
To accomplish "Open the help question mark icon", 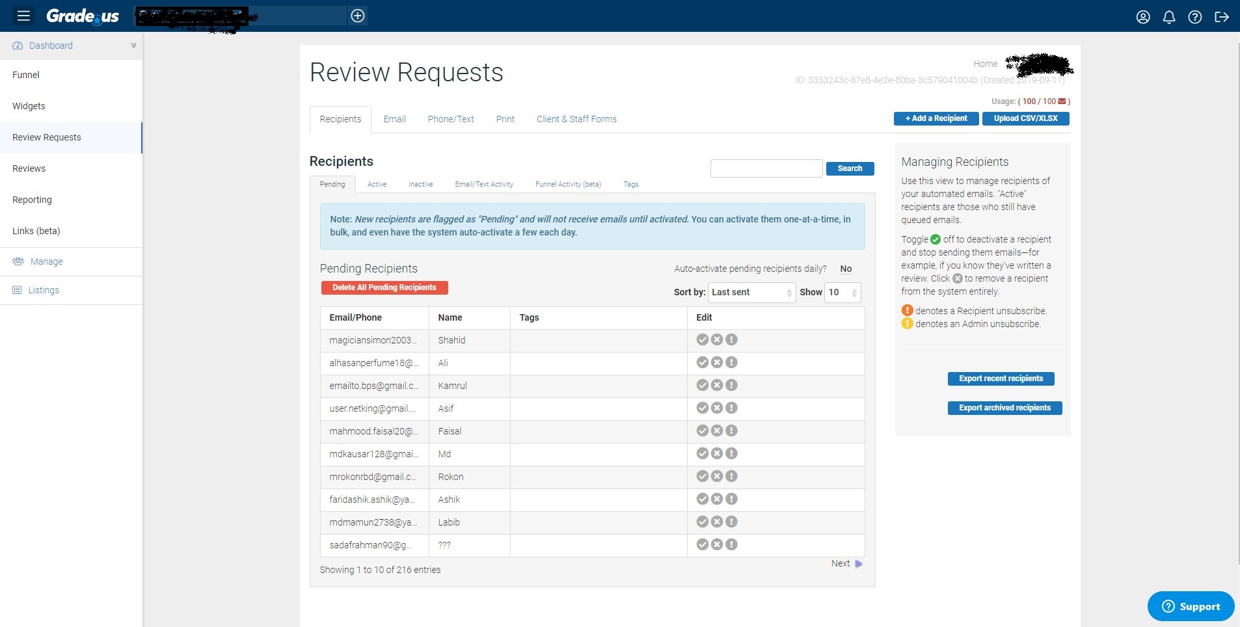I will (1195, 17).
